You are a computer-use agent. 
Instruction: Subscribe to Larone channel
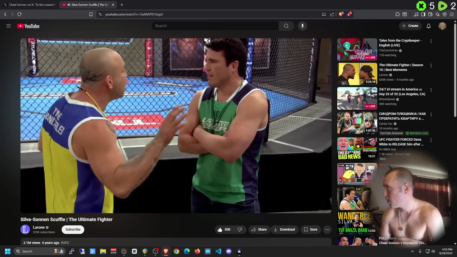pyautogui.click(x=73, y=230)
